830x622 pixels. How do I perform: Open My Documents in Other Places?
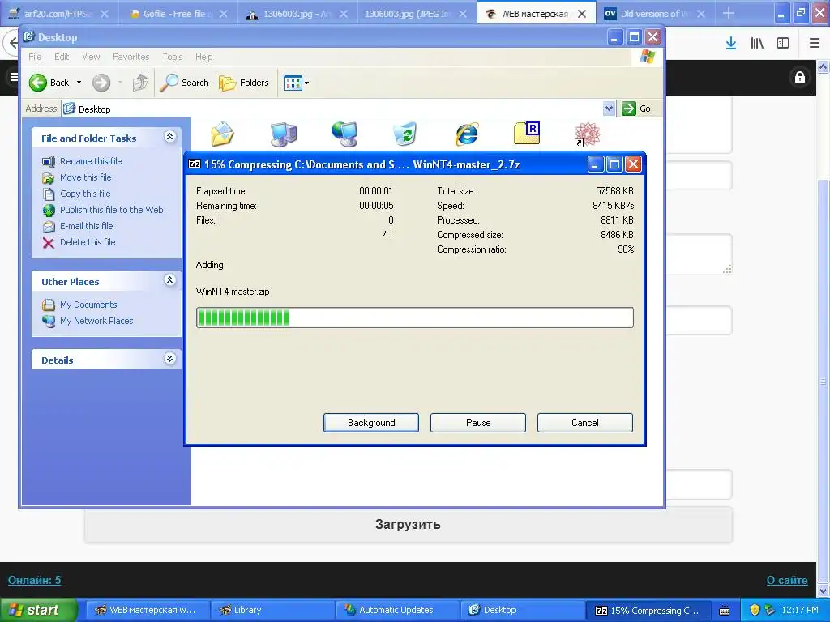click(88, 305)
